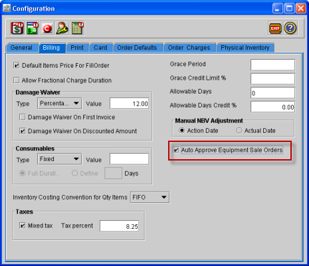Open help via question mark icon
This screenshot has width=309, height=266.
[x=290, y=28]
